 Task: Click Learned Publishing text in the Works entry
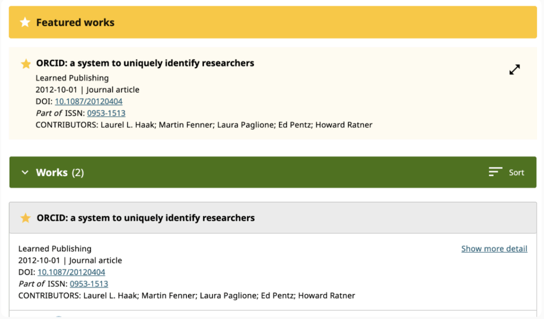pos(55,249)
